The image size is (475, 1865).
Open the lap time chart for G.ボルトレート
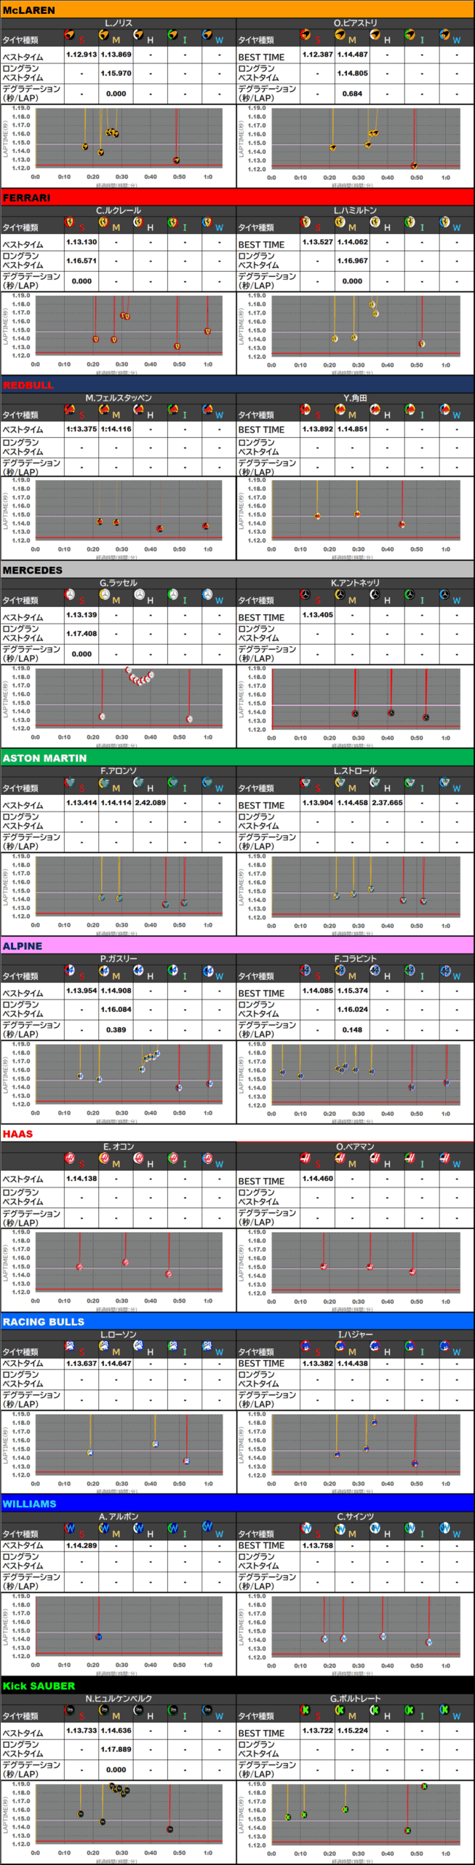click(x=355, y=1822)
